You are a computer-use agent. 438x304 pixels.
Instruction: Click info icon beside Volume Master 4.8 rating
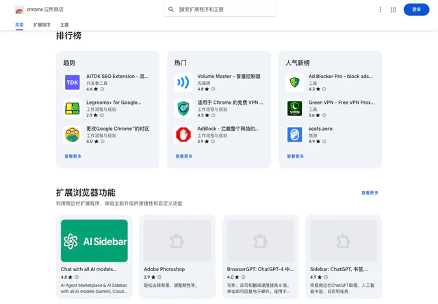213,89
